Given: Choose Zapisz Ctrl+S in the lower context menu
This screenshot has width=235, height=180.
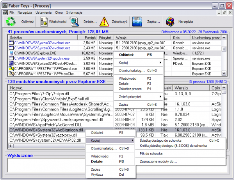Looking at the screenshot, I should pyautogui.click(x=110, y=169).
